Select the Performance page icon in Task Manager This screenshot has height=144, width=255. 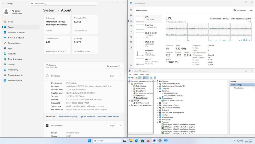coord(131,21)
